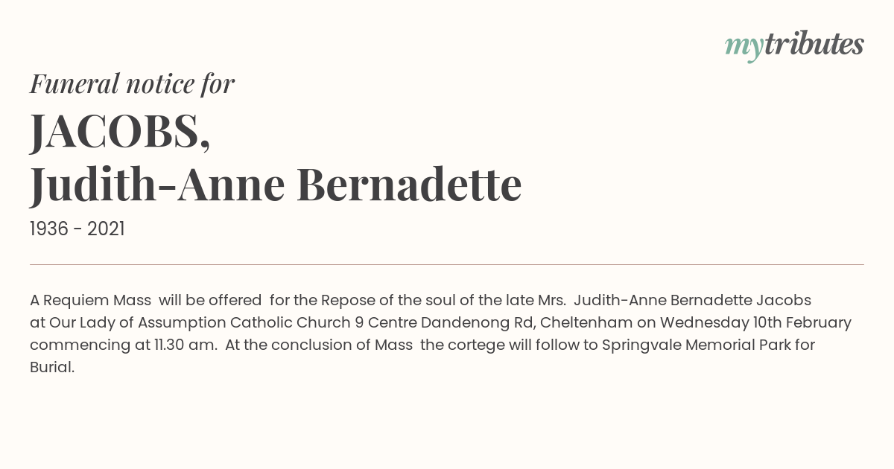The width and height of the screenshot is (894, 469).
Task: Click the JACOBS surname heading
Action: point(120,131)
